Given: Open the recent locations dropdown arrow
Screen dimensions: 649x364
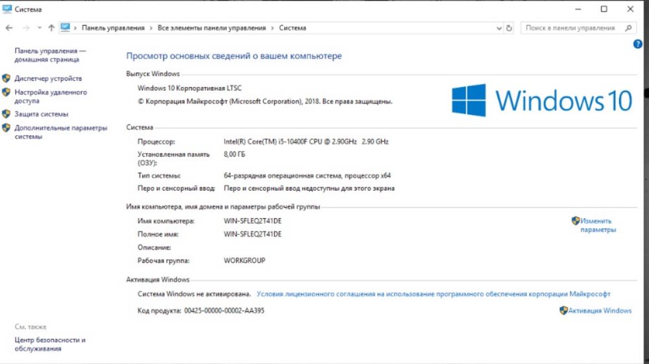Looking at the screenshot, I should tap(40, 28).
